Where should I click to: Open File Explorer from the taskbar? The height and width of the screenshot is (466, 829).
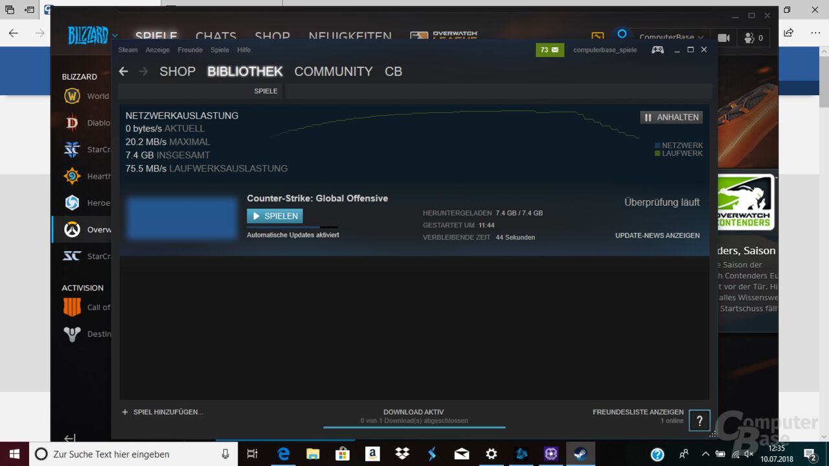click(313, 454)
